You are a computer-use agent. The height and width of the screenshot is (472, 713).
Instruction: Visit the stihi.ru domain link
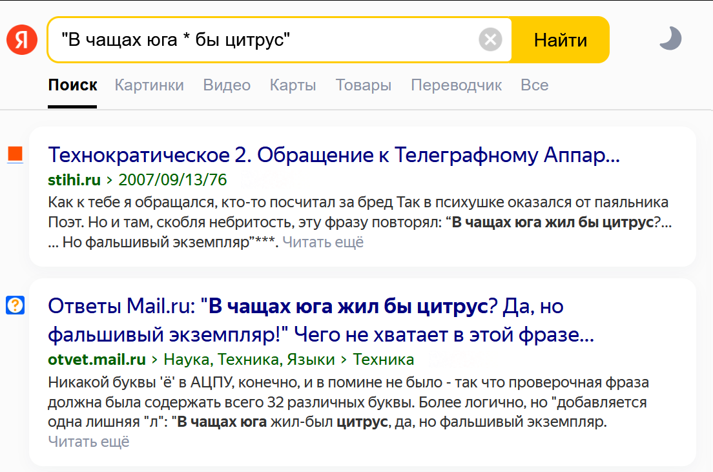(x=74, y=180)
